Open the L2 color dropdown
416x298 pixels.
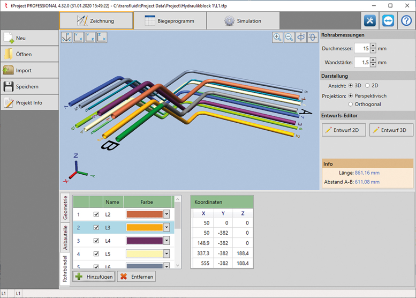(167, 214)
